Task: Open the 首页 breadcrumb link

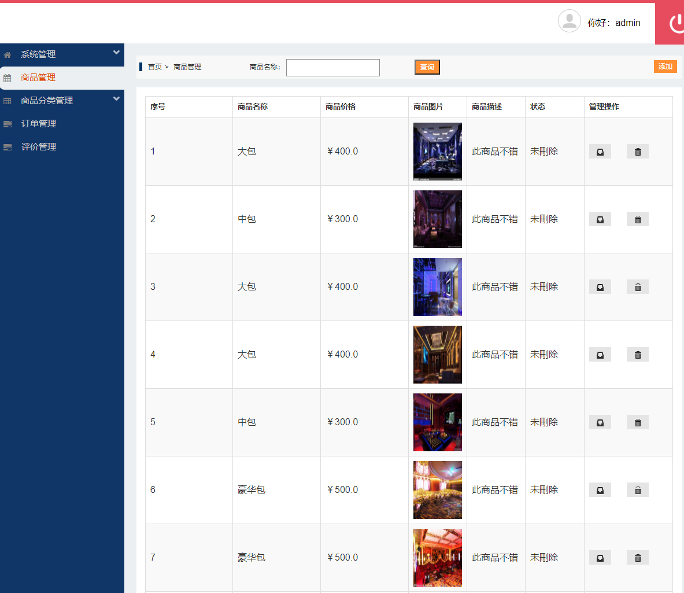Action: (x=153, y=67)
